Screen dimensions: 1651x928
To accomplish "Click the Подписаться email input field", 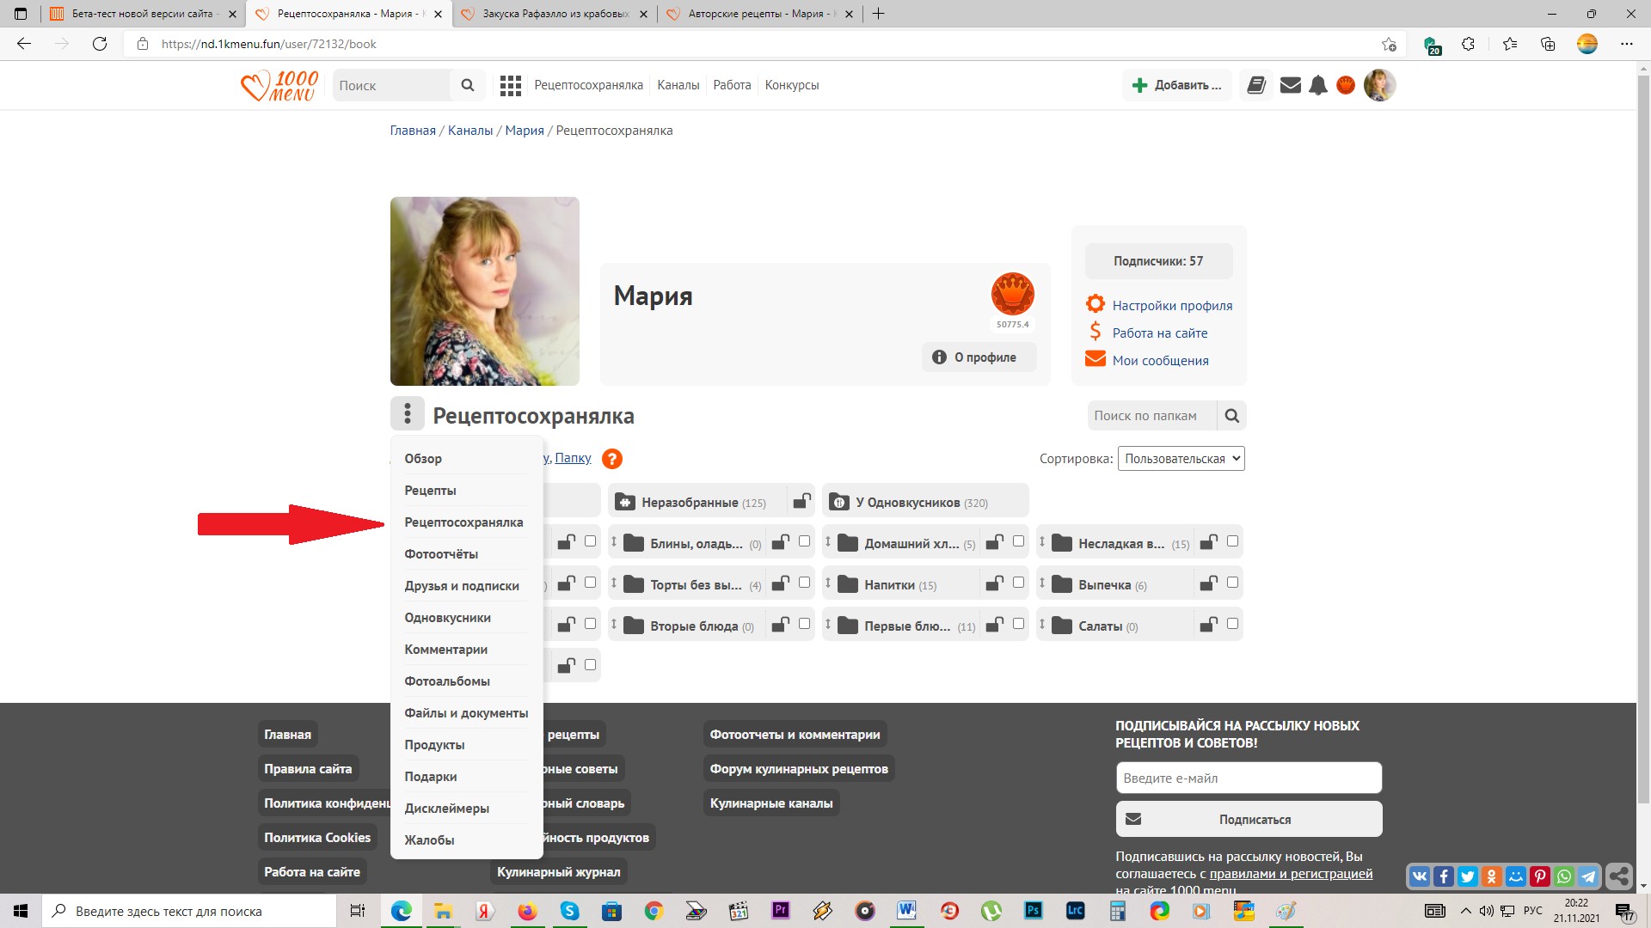I will [x=1248, y=778].
